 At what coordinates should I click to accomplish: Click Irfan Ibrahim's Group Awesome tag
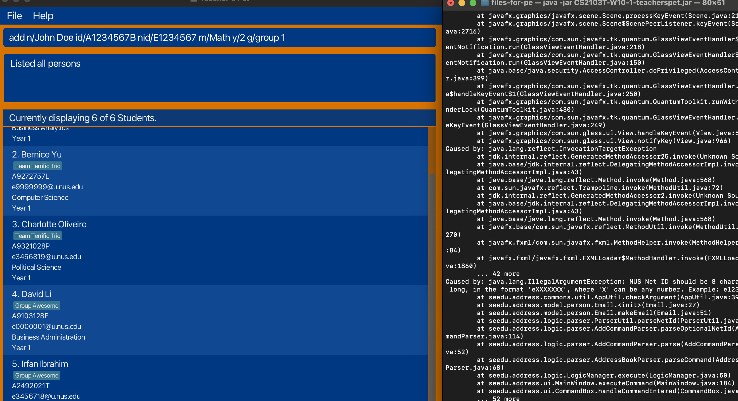[x=37, y=376]
